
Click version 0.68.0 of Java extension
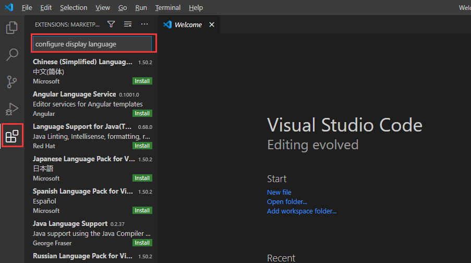[145, 127]
